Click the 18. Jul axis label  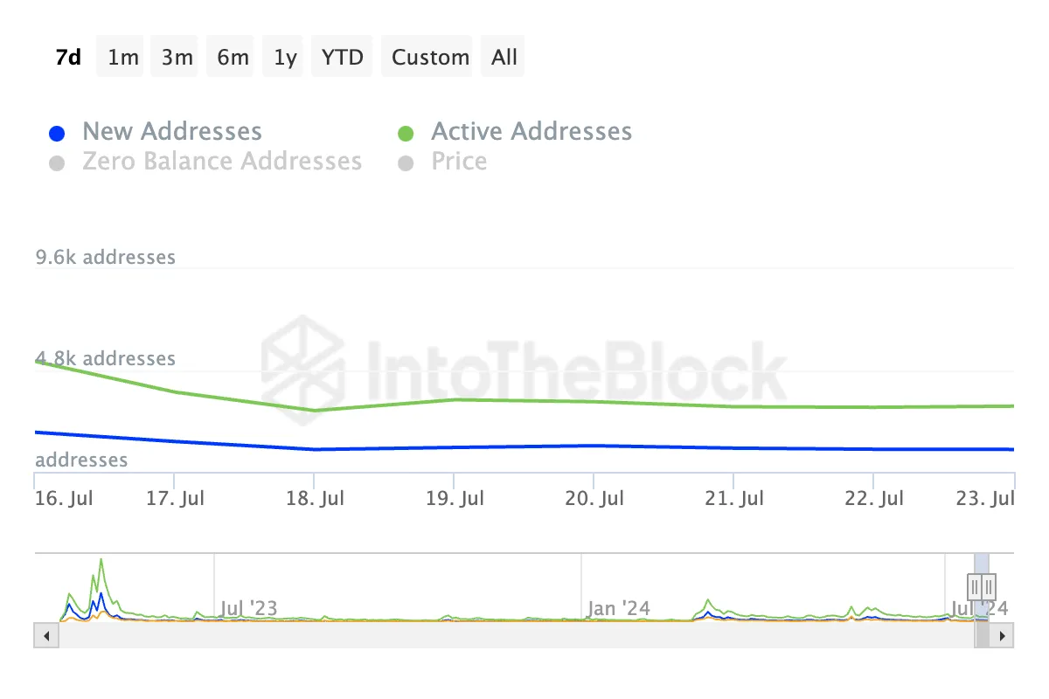coord(315,499)
